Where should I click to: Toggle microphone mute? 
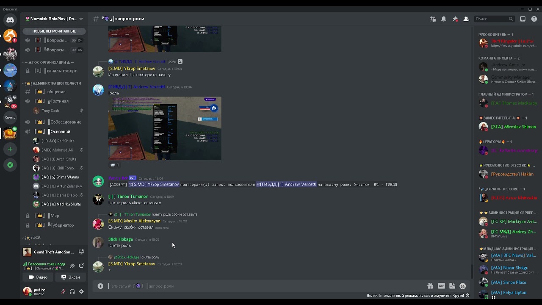[63, 291]
